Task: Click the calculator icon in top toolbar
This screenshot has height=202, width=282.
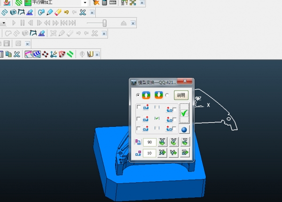Action: [104, 2]
